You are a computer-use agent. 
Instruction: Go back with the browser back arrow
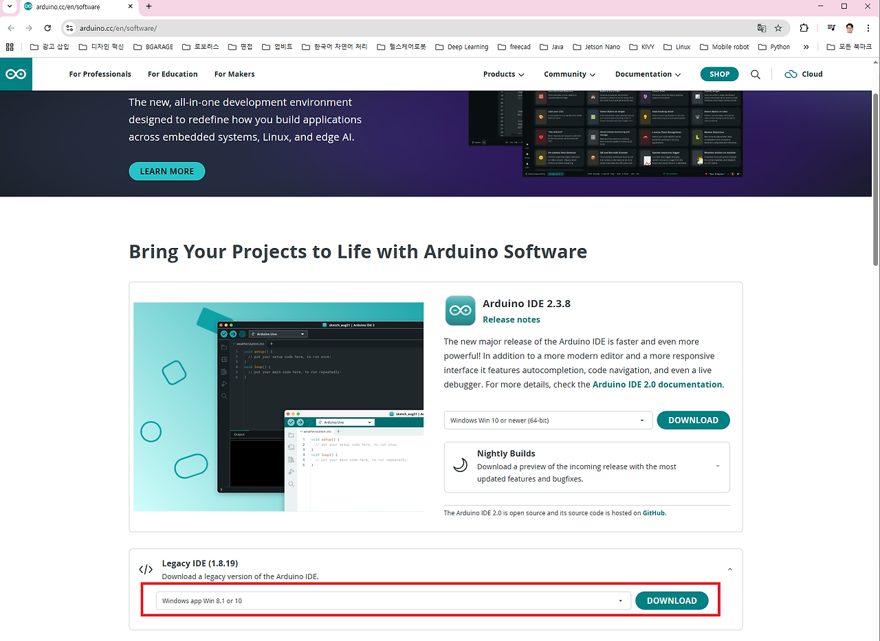(x=10, y=28)
